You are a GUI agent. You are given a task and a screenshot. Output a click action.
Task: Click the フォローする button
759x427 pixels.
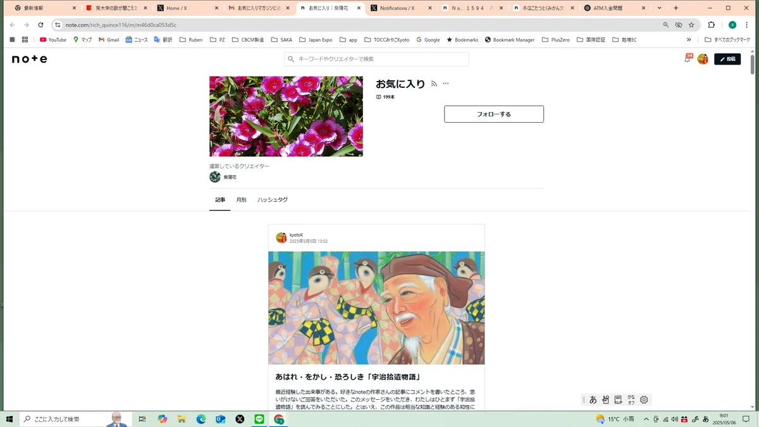(494, 114)
